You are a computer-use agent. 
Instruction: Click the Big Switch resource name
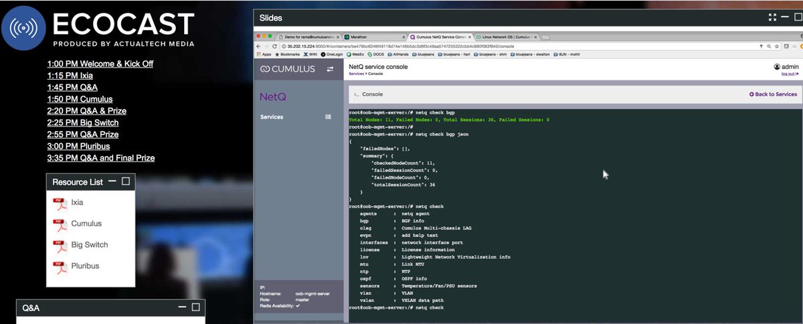click(x=90, y=245)
